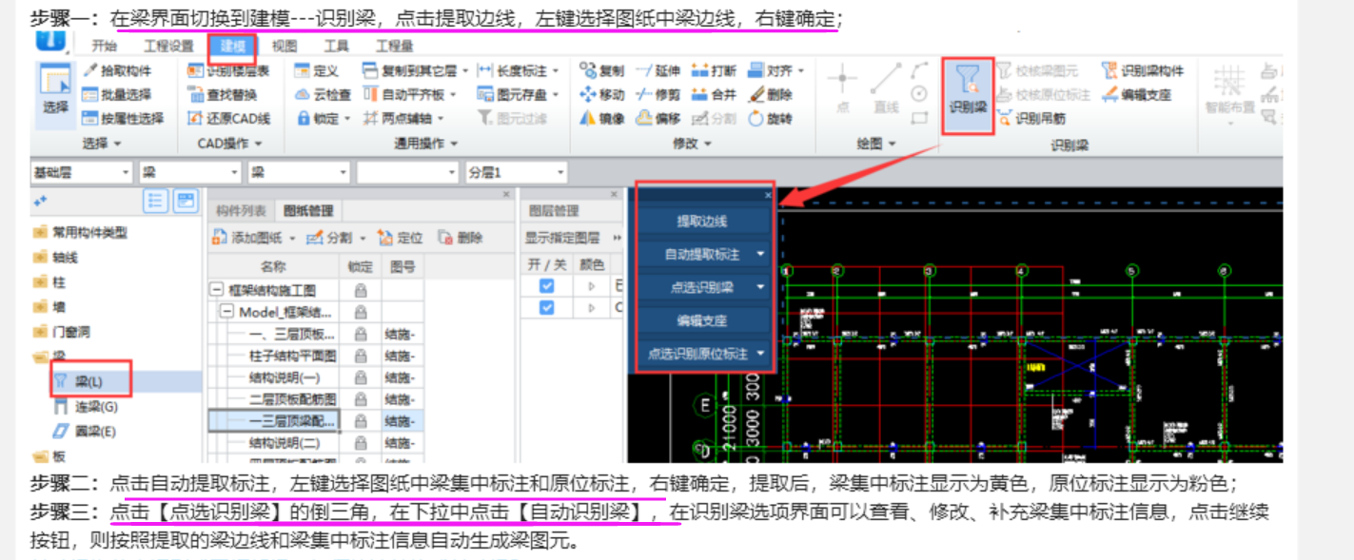Open the 图元过滤 element filter

click(512, 118)
